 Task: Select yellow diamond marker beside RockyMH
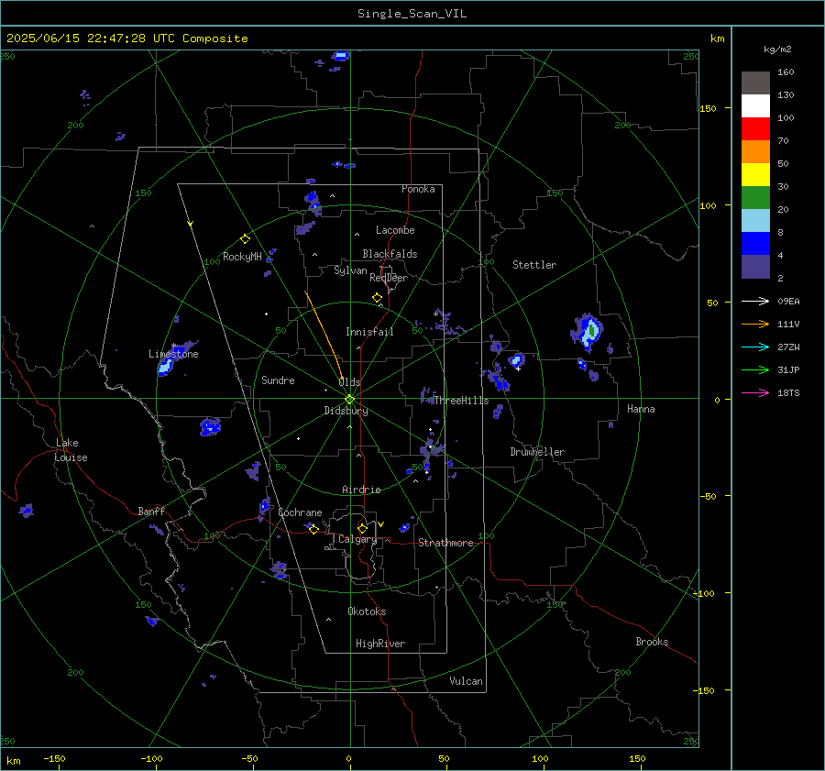click(245, 239)
